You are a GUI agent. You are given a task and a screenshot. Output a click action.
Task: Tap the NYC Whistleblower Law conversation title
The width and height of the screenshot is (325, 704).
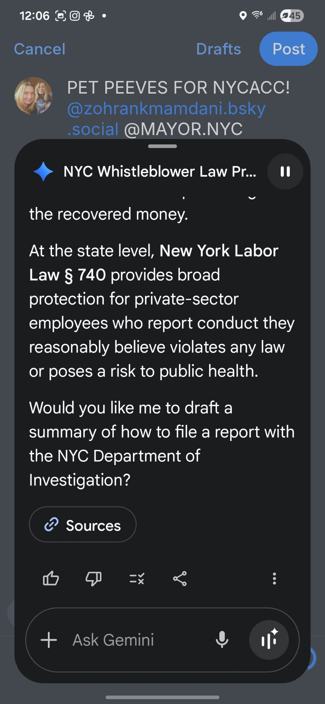tap(160, 171)
